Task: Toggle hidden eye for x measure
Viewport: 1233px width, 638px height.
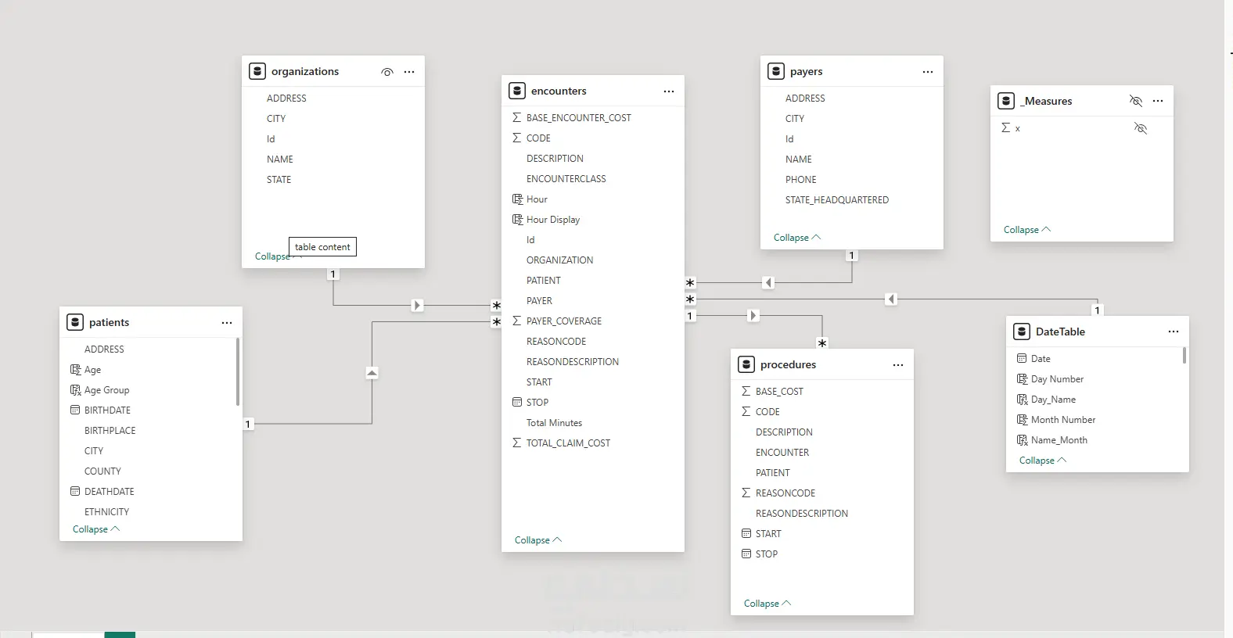Action: tap(1141, 127)
